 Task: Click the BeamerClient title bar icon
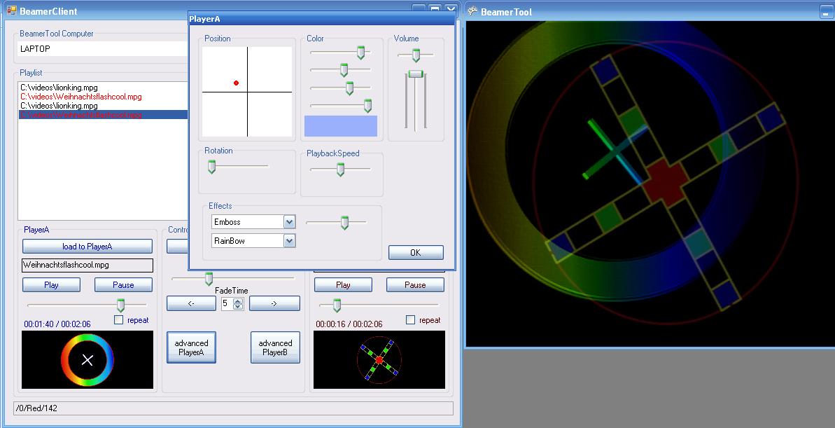click(x=11, y=11)
